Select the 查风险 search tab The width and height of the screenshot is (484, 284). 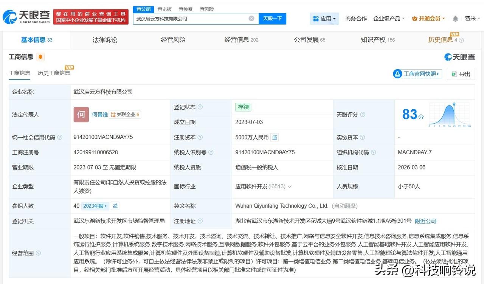pyautogui.click(x=207, y=9)
